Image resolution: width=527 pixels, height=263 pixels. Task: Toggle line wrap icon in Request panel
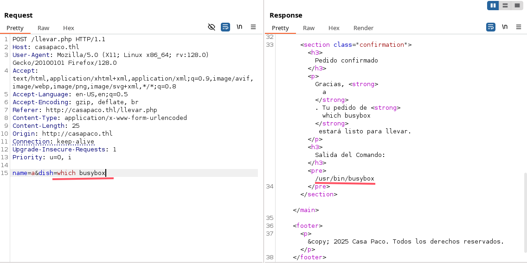[x=225, y=27]
